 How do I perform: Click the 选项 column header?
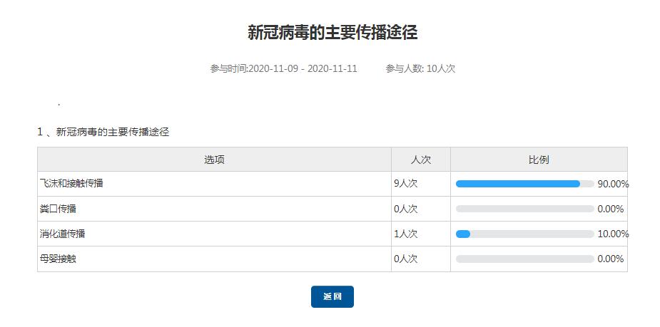pos(214,160)
